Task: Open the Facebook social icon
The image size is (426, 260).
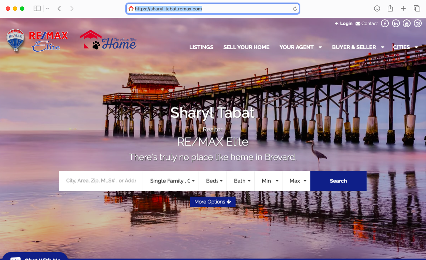Action: tap(385, 24)
